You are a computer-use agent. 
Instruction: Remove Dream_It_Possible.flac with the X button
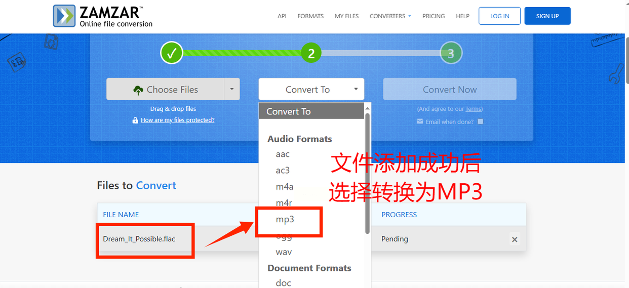tap(515, 239)
